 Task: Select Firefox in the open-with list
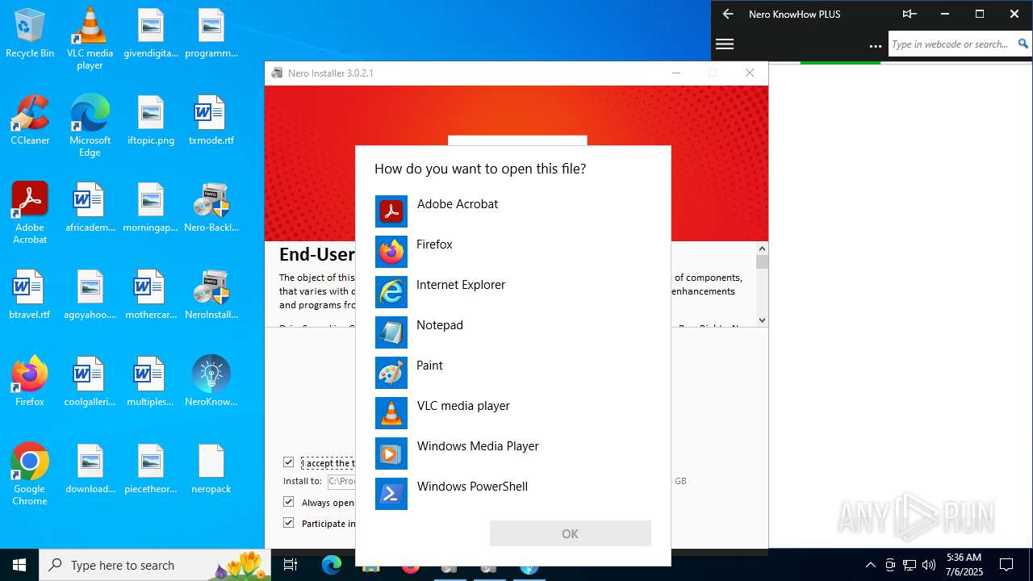point(513,252)
